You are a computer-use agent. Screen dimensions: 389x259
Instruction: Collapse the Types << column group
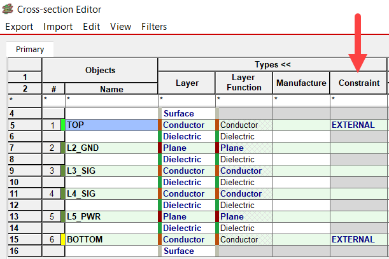272,64
